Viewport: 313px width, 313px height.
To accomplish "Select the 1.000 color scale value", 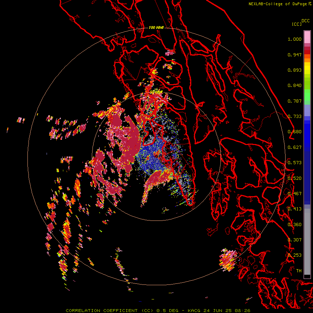I will (x=295, y=39).
